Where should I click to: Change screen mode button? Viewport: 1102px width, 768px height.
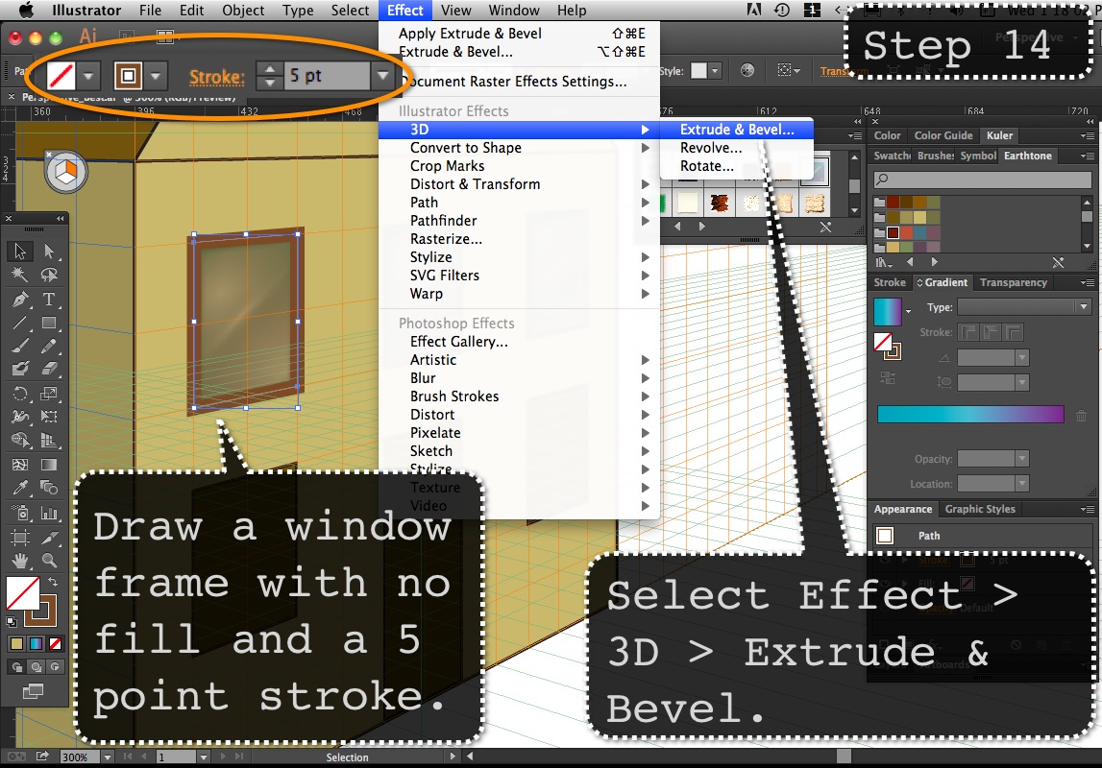(33, 691)
